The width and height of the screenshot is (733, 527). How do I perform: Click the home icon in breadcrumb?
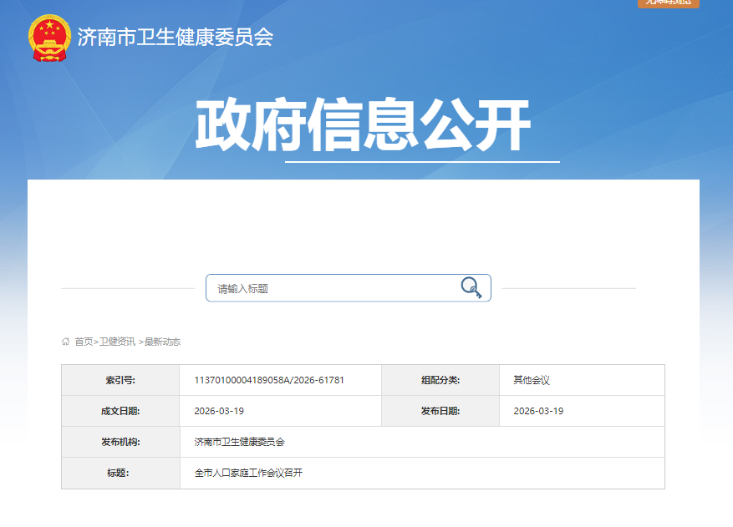[x=66, y=342]
